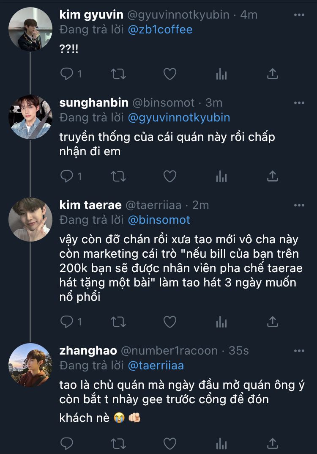
Task: Retweet zhanghao's tweet
Action: coord(118,443)
